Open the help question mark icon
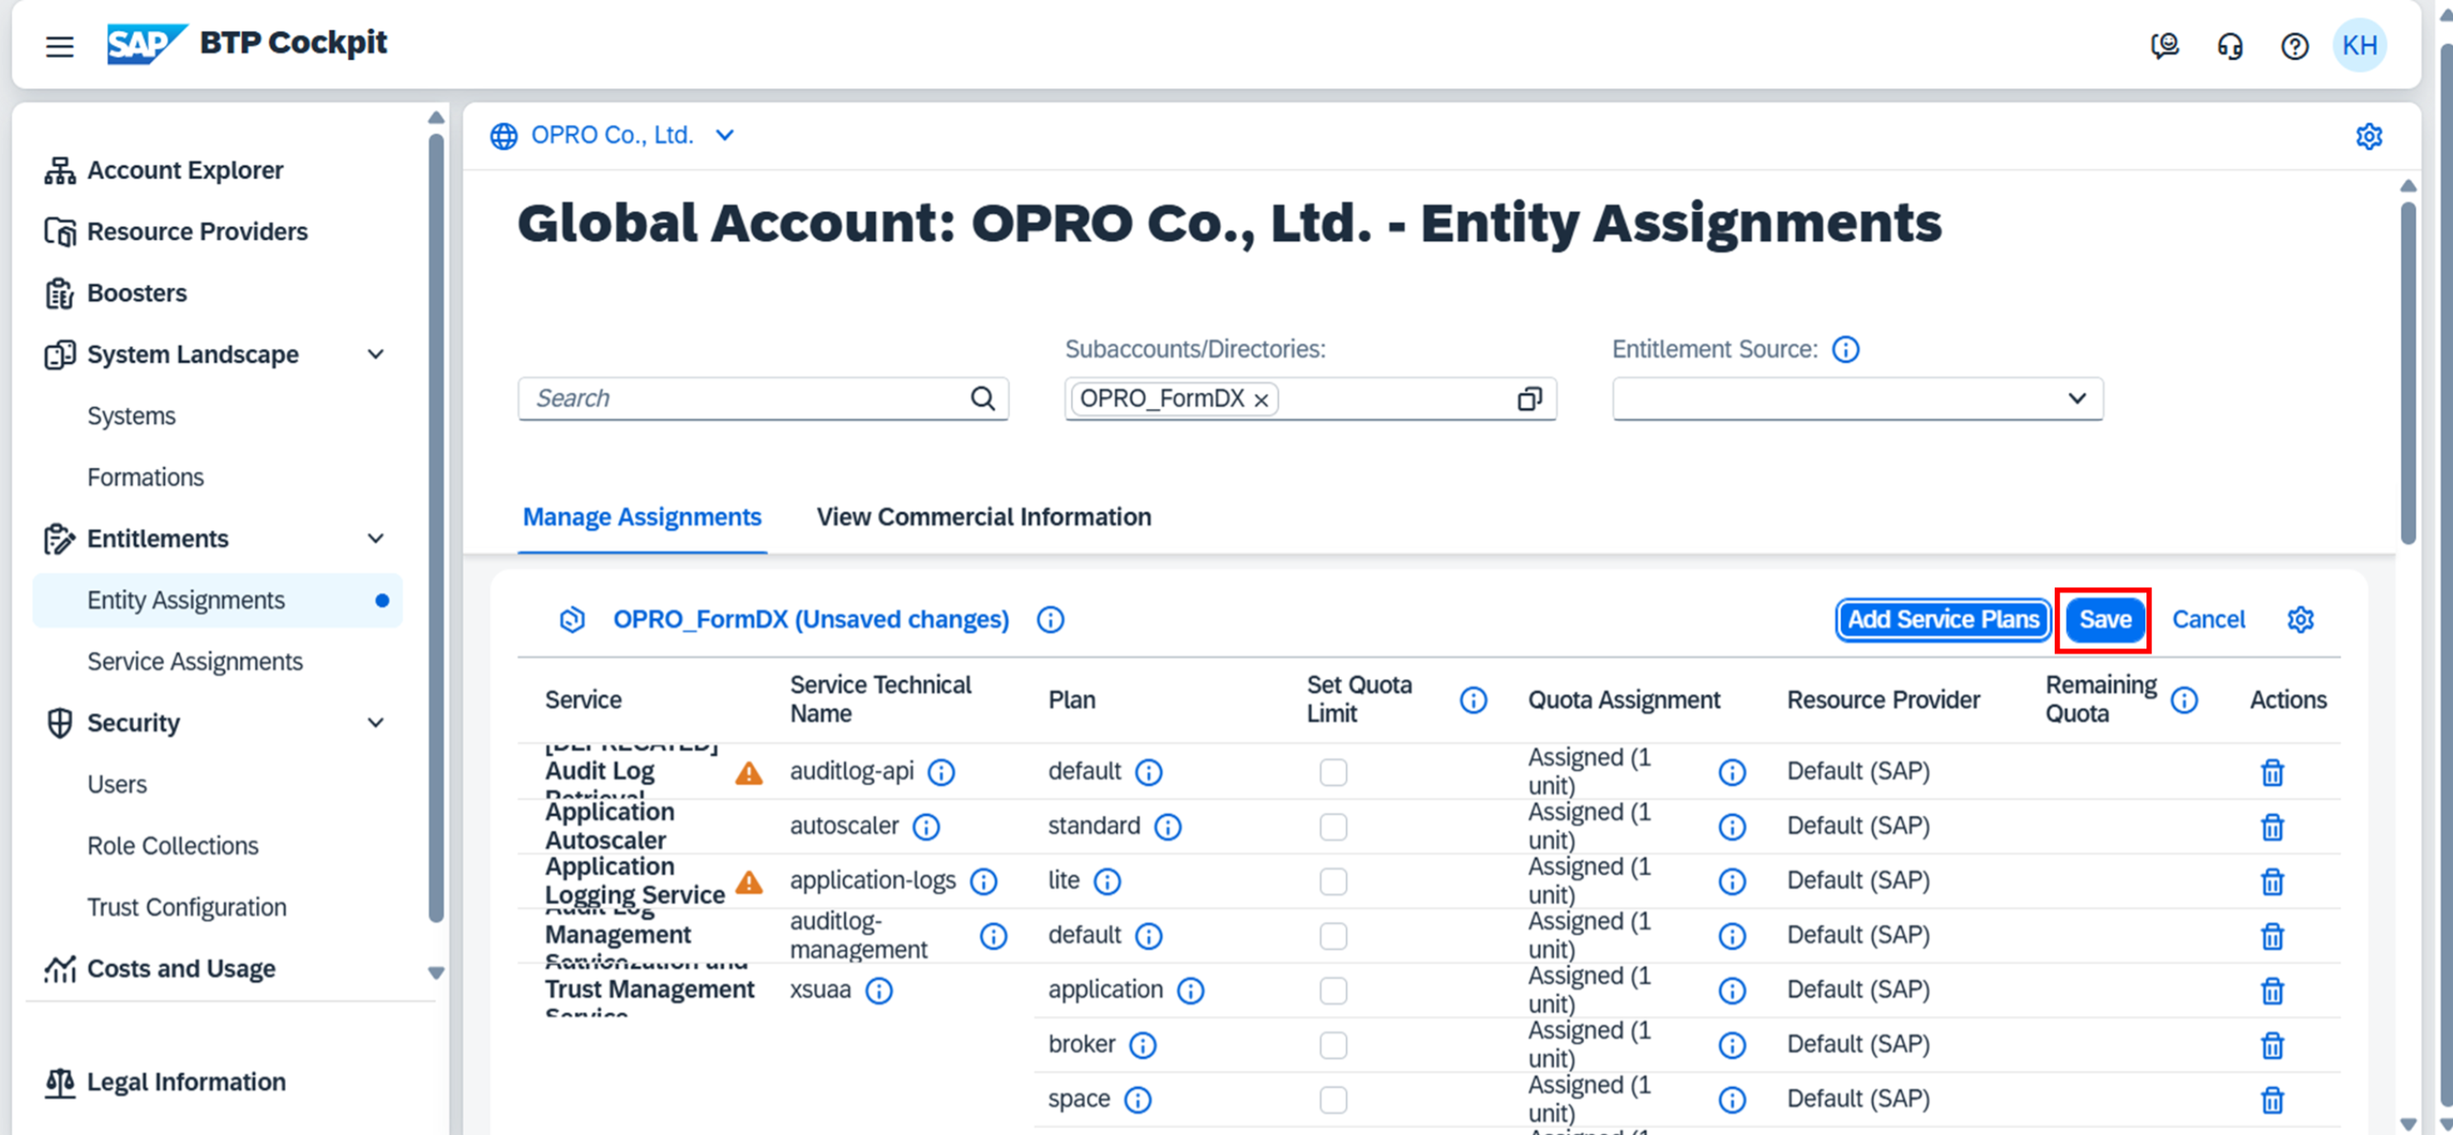The height and width of the screenshot is (1135, 2453). click(2294, 45)
